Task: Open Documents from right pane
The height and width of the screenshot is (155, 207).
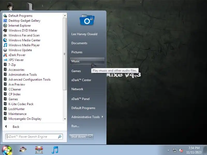Action: (87, 43)
